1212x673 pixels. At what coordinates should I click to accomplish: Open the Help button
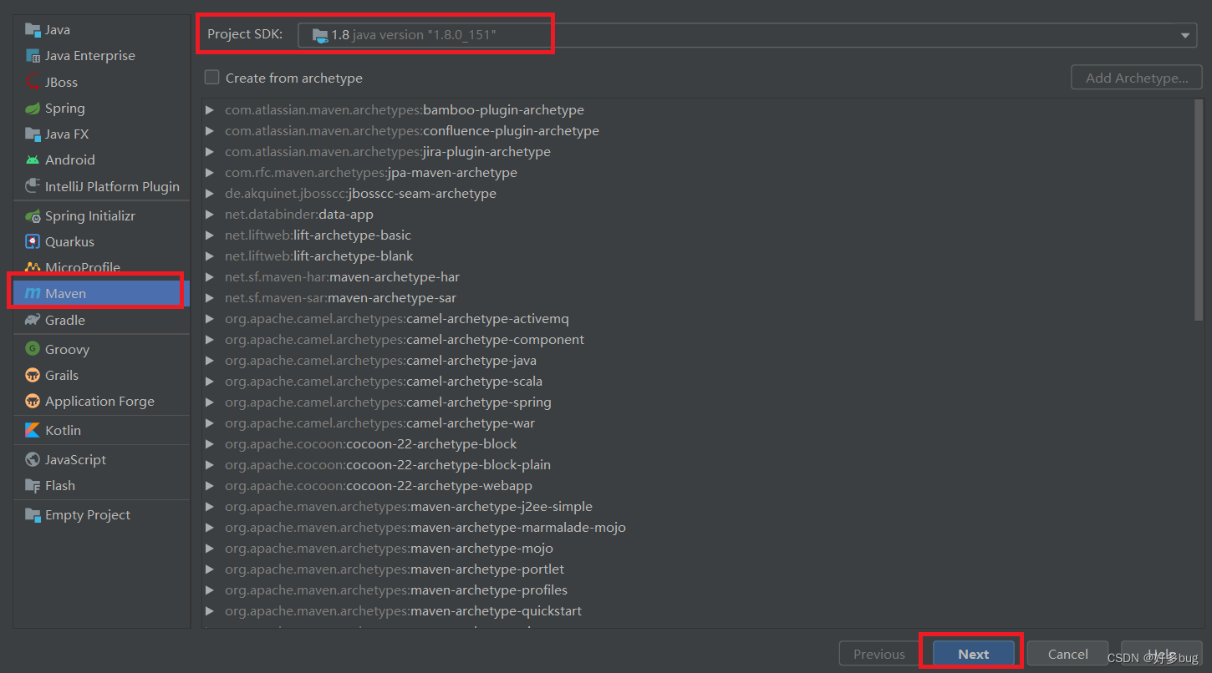[1161, 654]
